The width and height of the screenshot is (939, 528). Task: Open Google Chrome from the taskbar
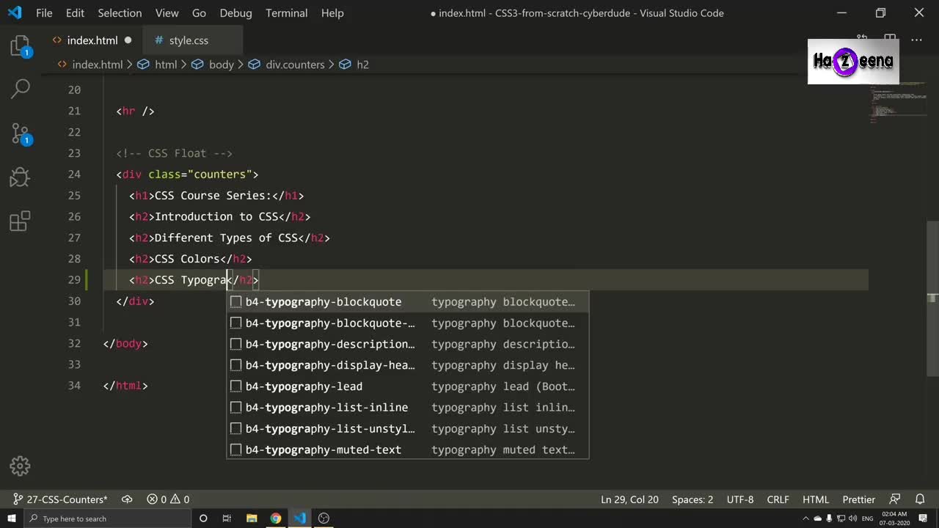tap(275, 518)
